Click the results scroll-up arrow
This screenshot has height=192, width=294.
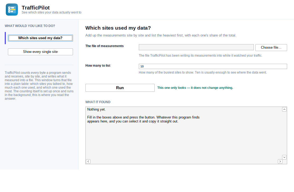tap(284, 109)
